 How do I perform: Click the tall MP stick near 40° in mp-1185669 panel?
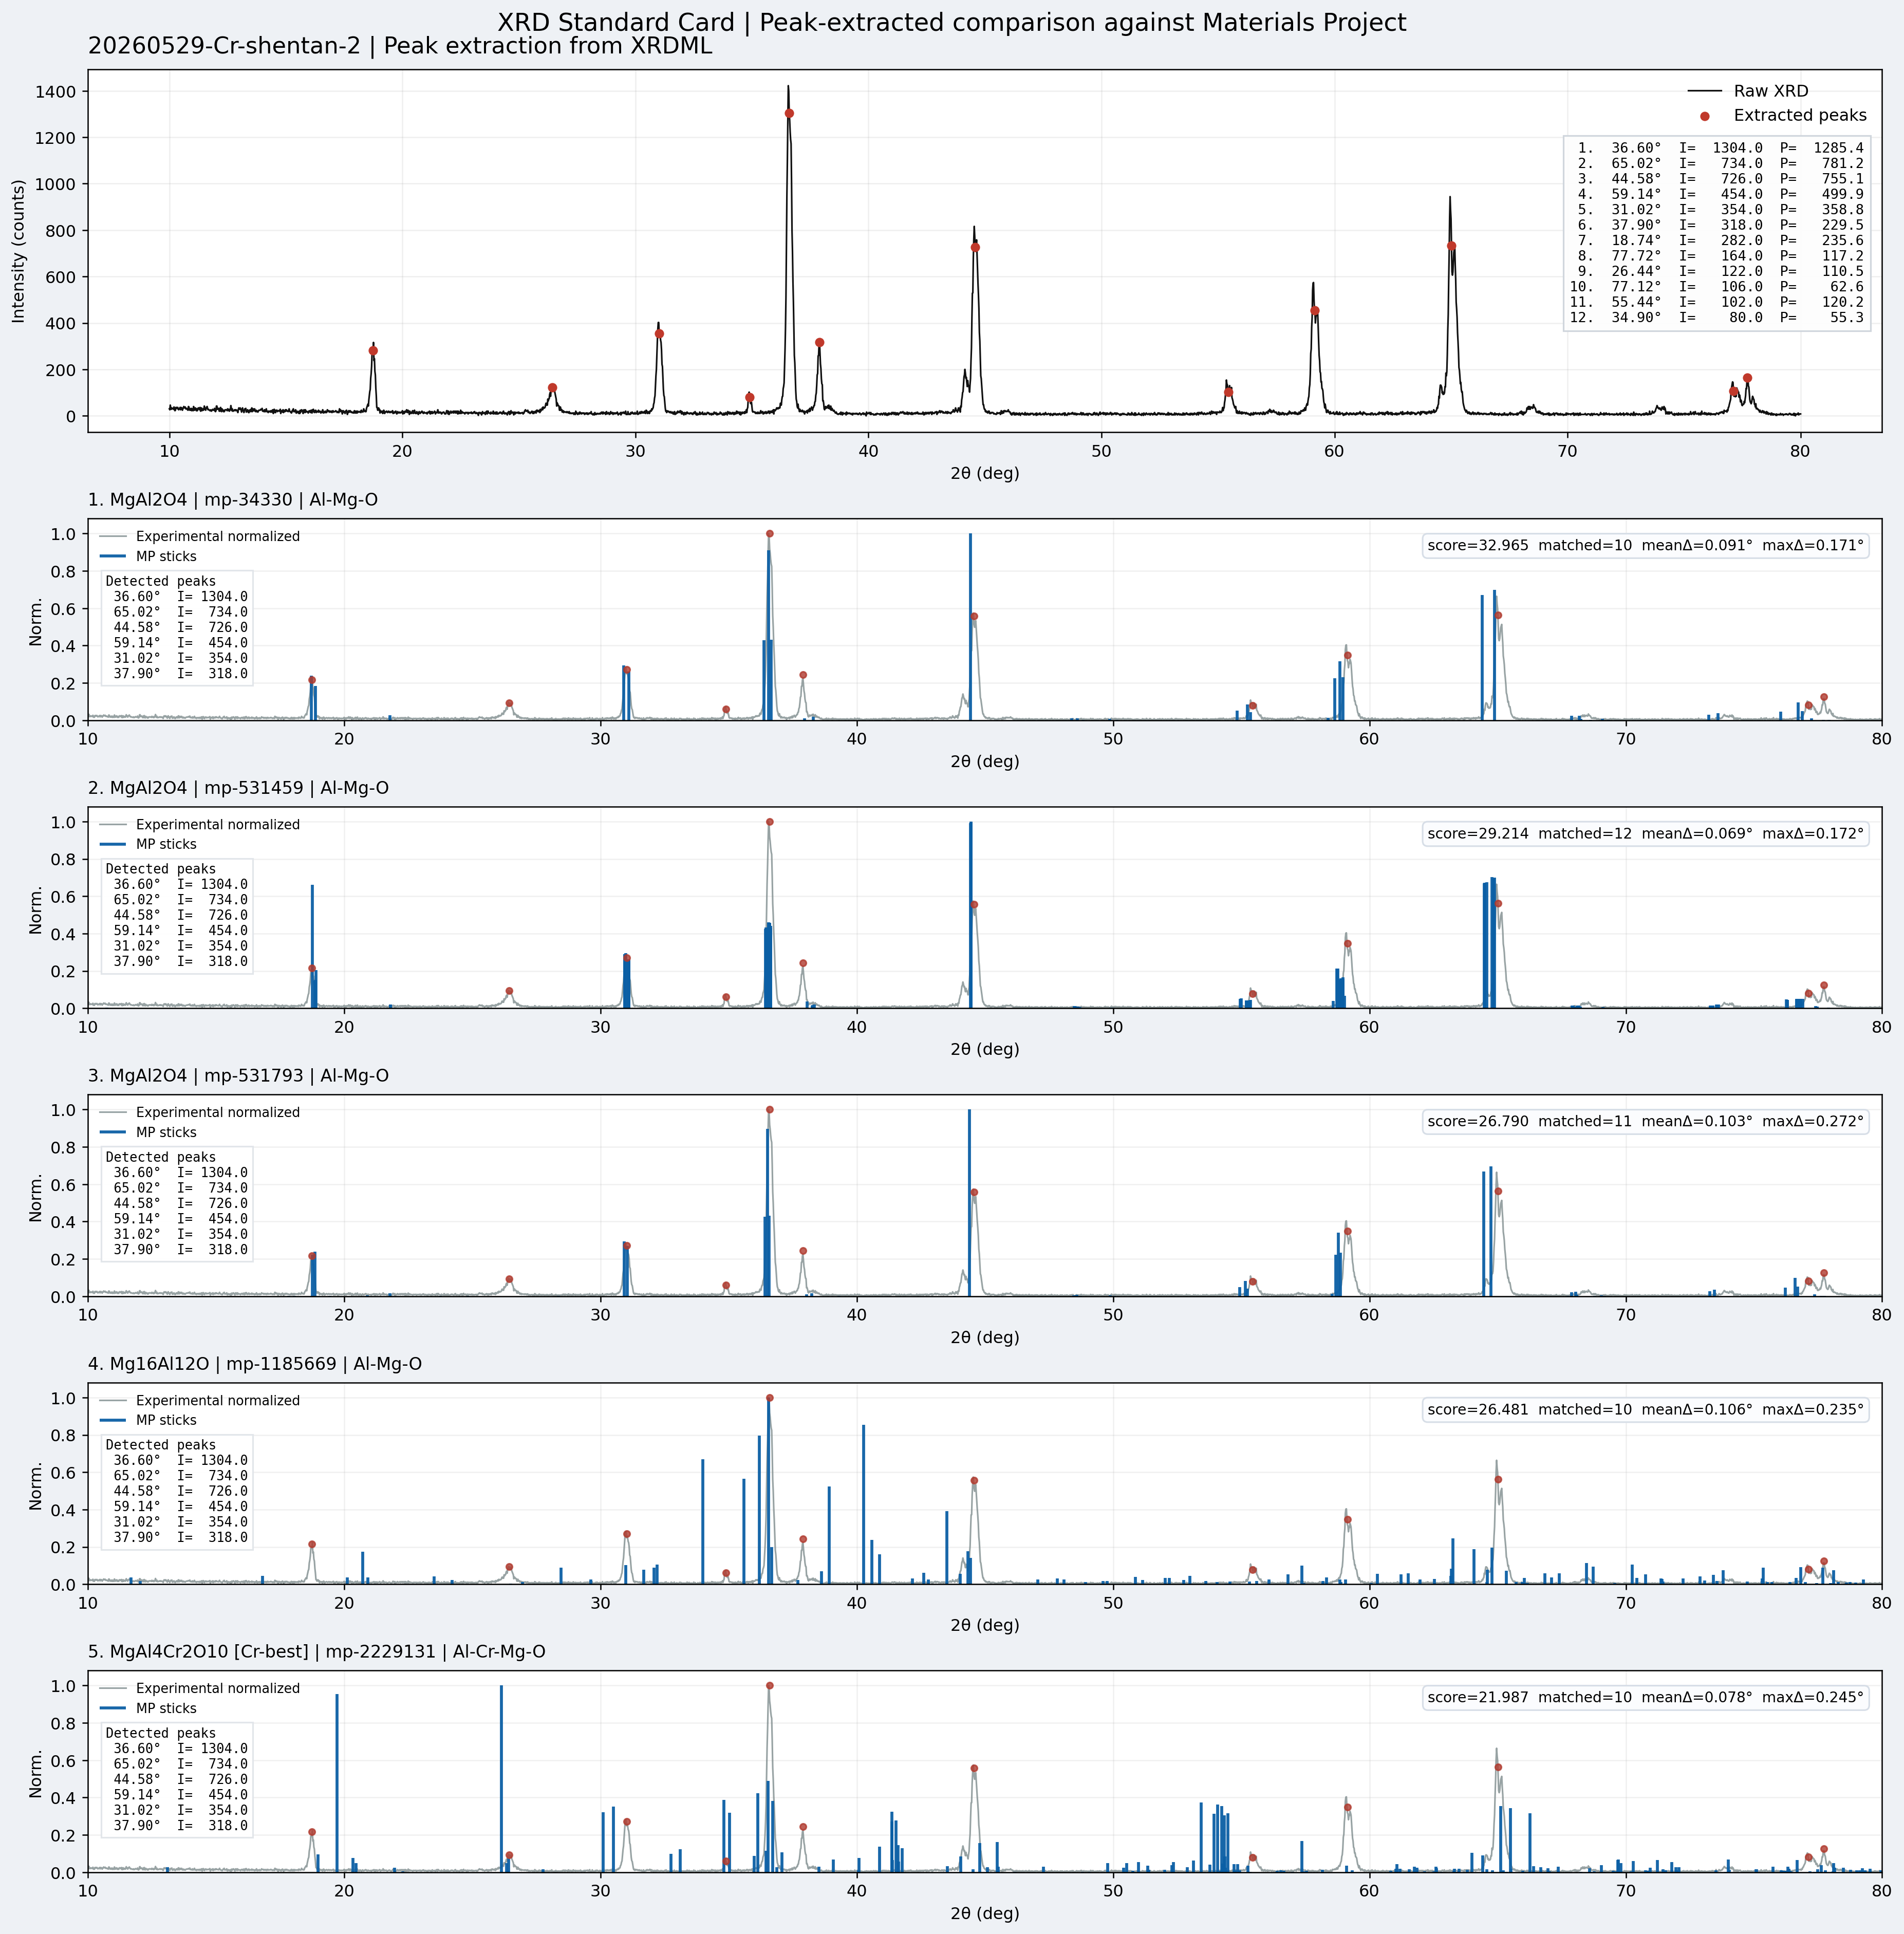point(863,1505)
